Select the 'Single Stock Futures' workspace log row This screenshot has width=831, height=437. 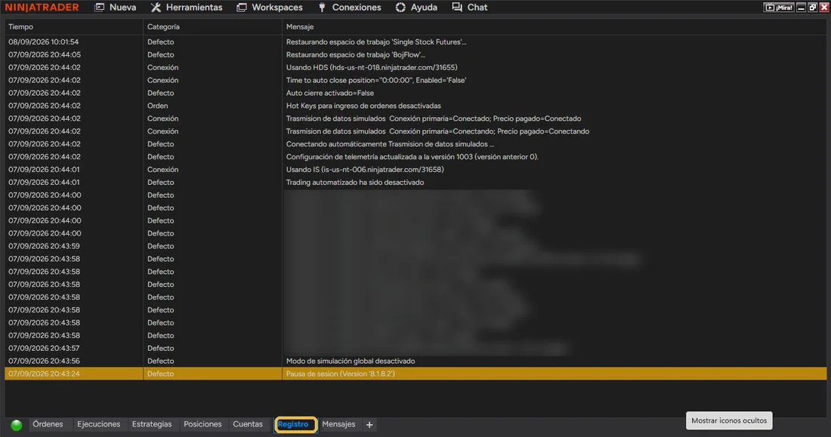coord(415,42)
